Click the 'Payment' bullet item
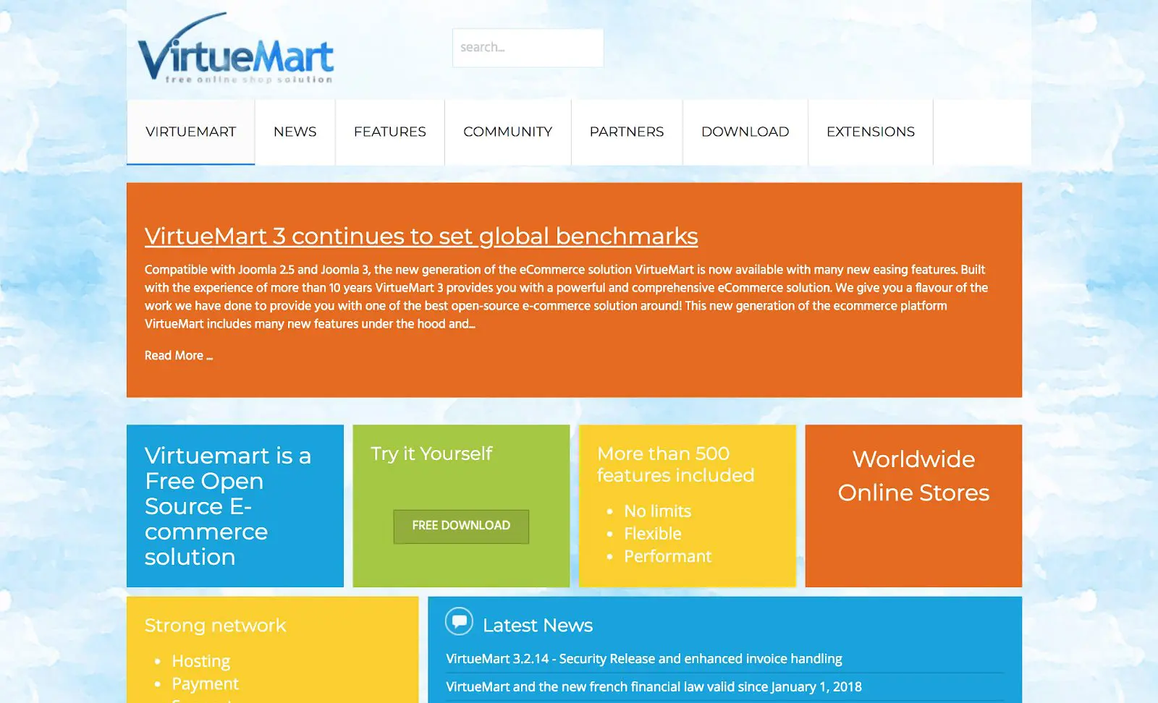The width and height of the screenshot is (1158, 703). coord(206,683)
